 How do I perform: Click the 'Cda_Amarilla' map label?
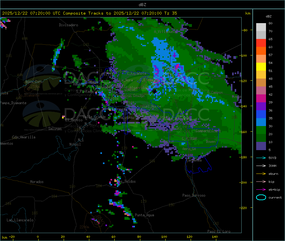click(24, 137)
